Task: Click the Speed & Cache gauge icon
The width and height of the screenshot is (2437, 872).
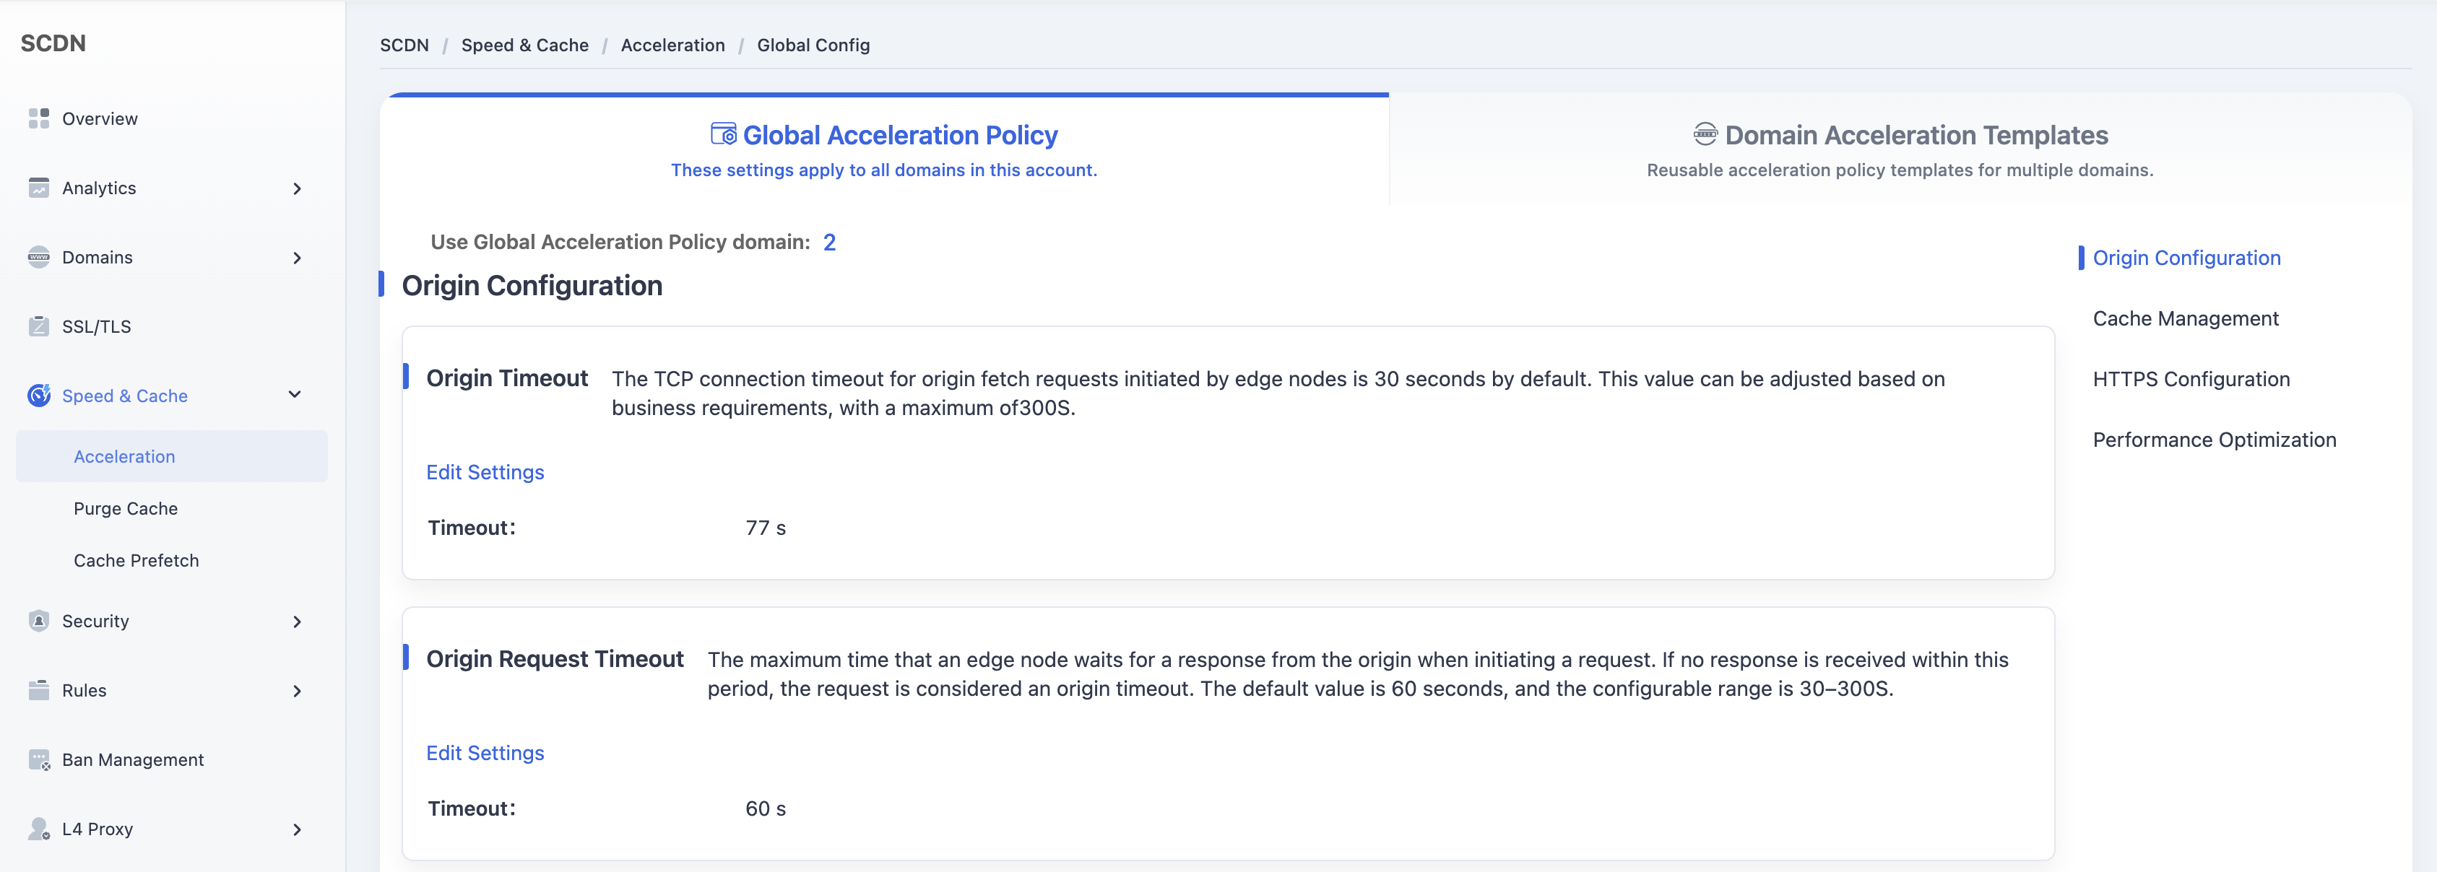Action: coord(39,396)
